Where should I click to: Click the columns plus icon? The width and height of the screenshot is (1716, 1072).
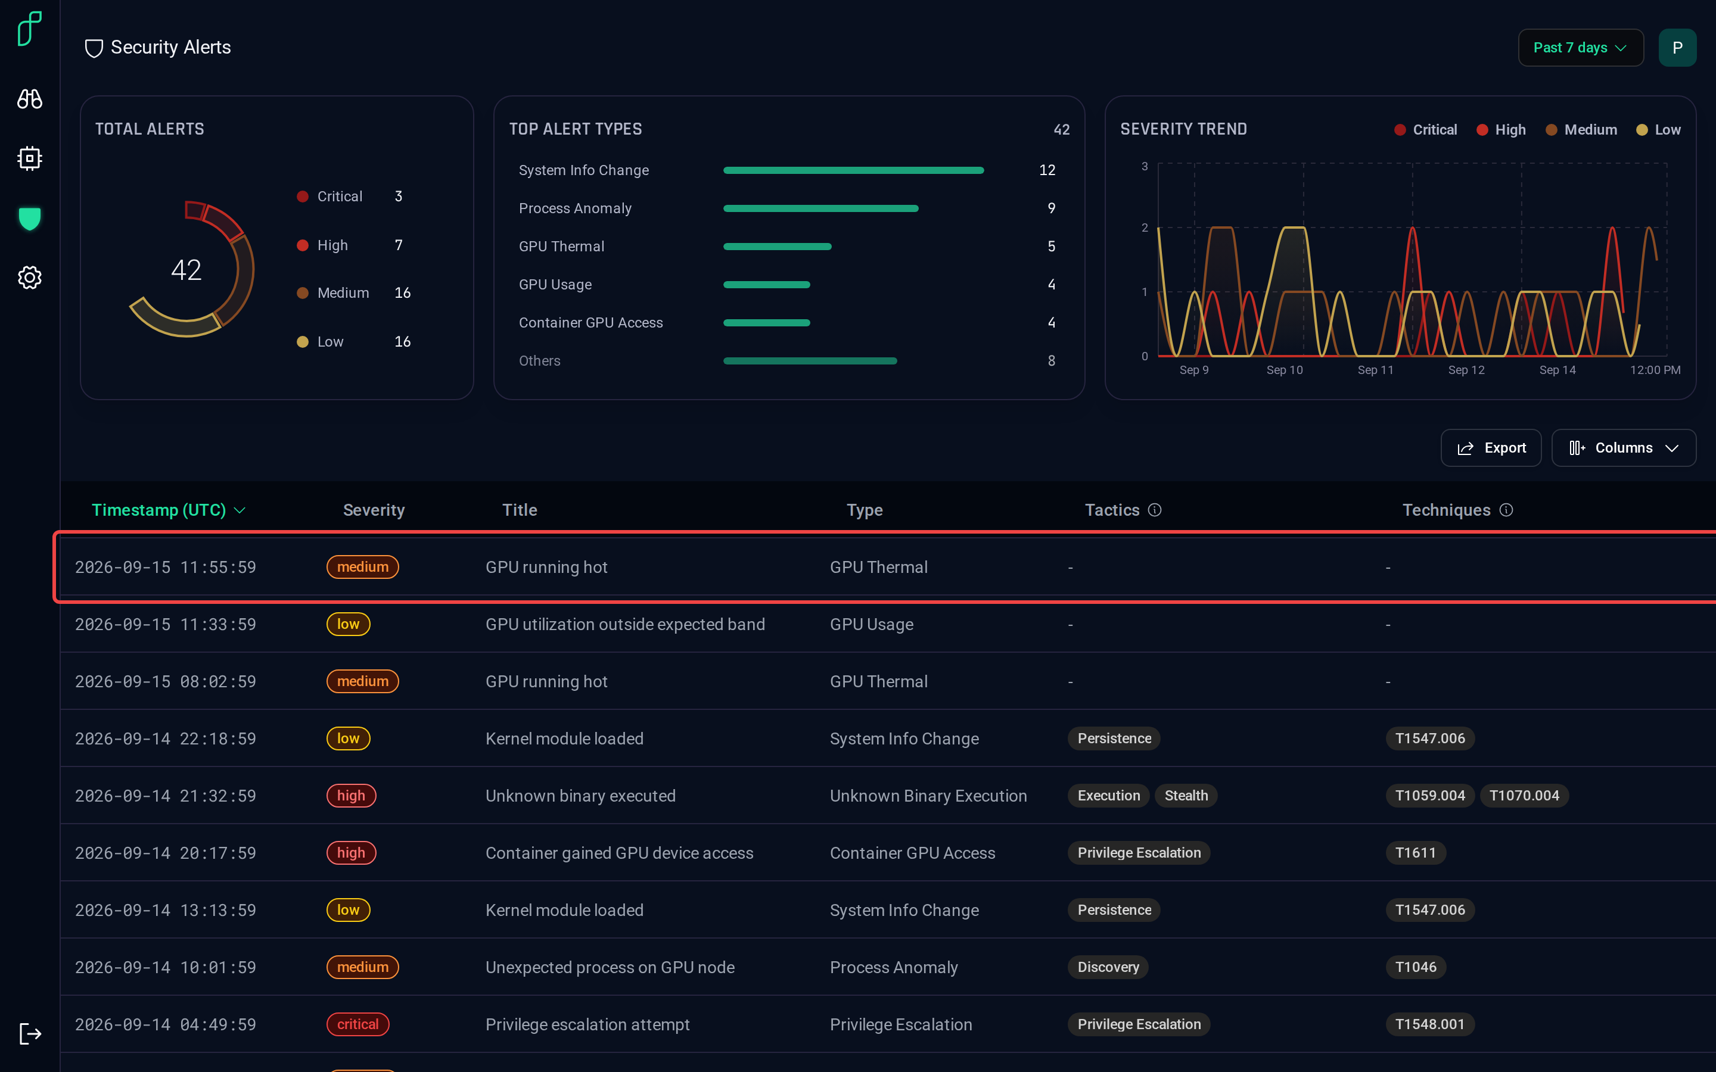click(x=1577, y=448)
